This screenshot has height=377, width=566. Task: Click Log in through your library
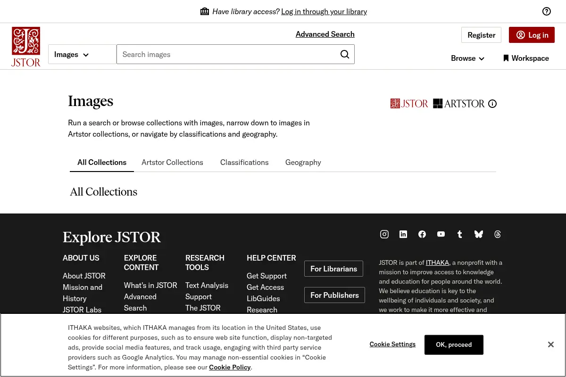[x=324, y=11]
